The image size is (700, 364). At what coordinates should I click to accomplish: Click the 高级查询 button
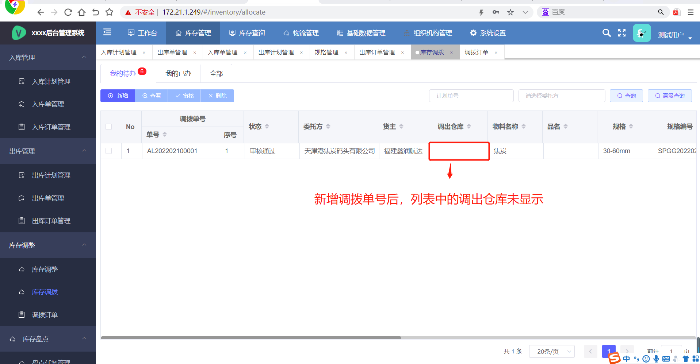click(x=670, y=96)
